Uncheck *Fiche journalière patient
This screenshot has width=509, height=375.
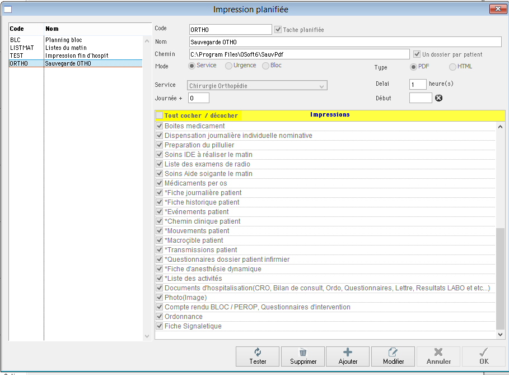pyautogui.click(x=160, y=192)
